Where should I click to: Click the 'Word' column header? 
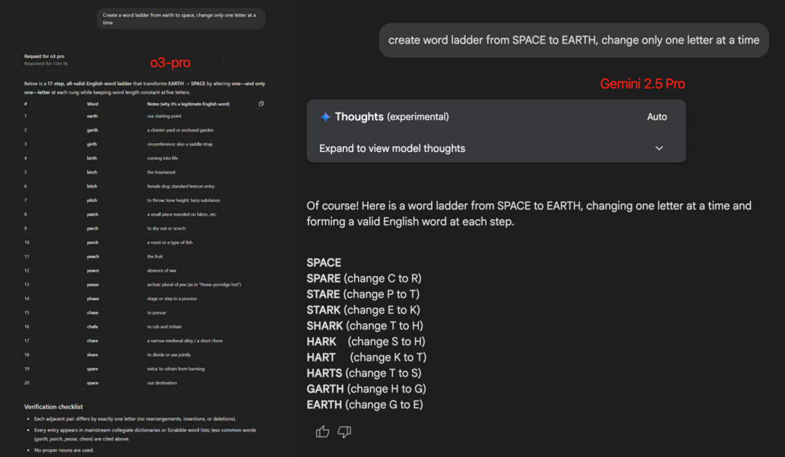(x=92, y=104)
